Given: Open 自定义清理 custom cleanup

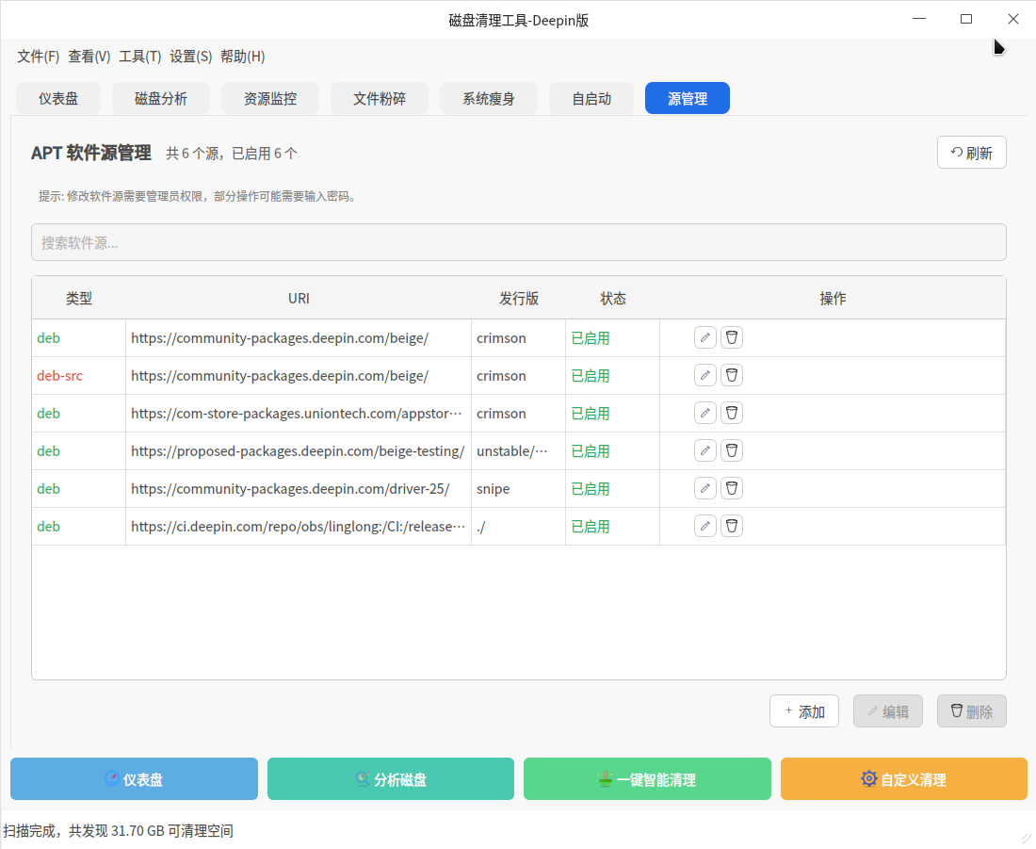Looking at the screenshot, I should tap(903, 779).
